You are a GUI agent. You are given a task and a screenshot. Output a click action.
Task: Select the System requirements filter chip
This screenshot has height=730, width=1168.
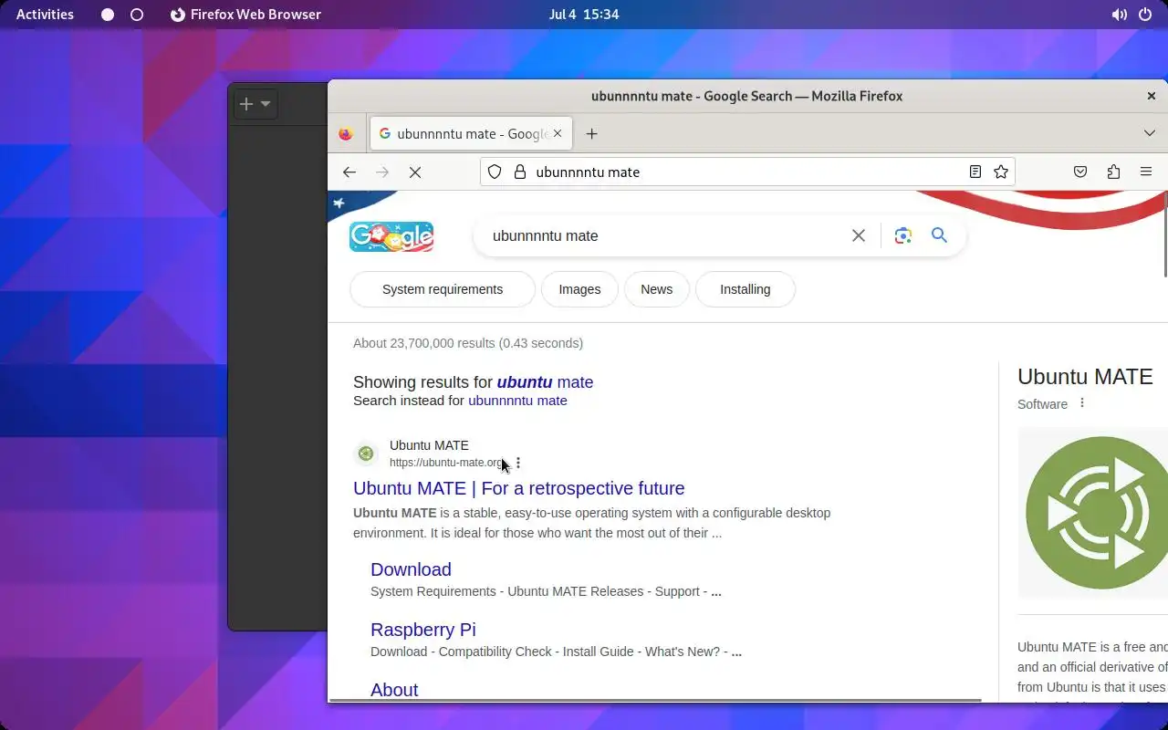[x=443, y=289]
